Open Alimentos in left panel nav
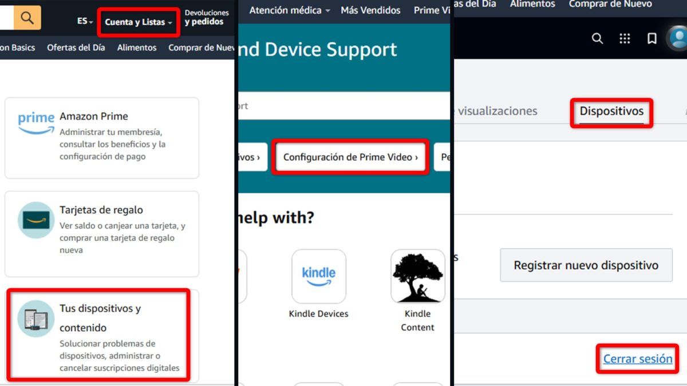 coord(137,48)
